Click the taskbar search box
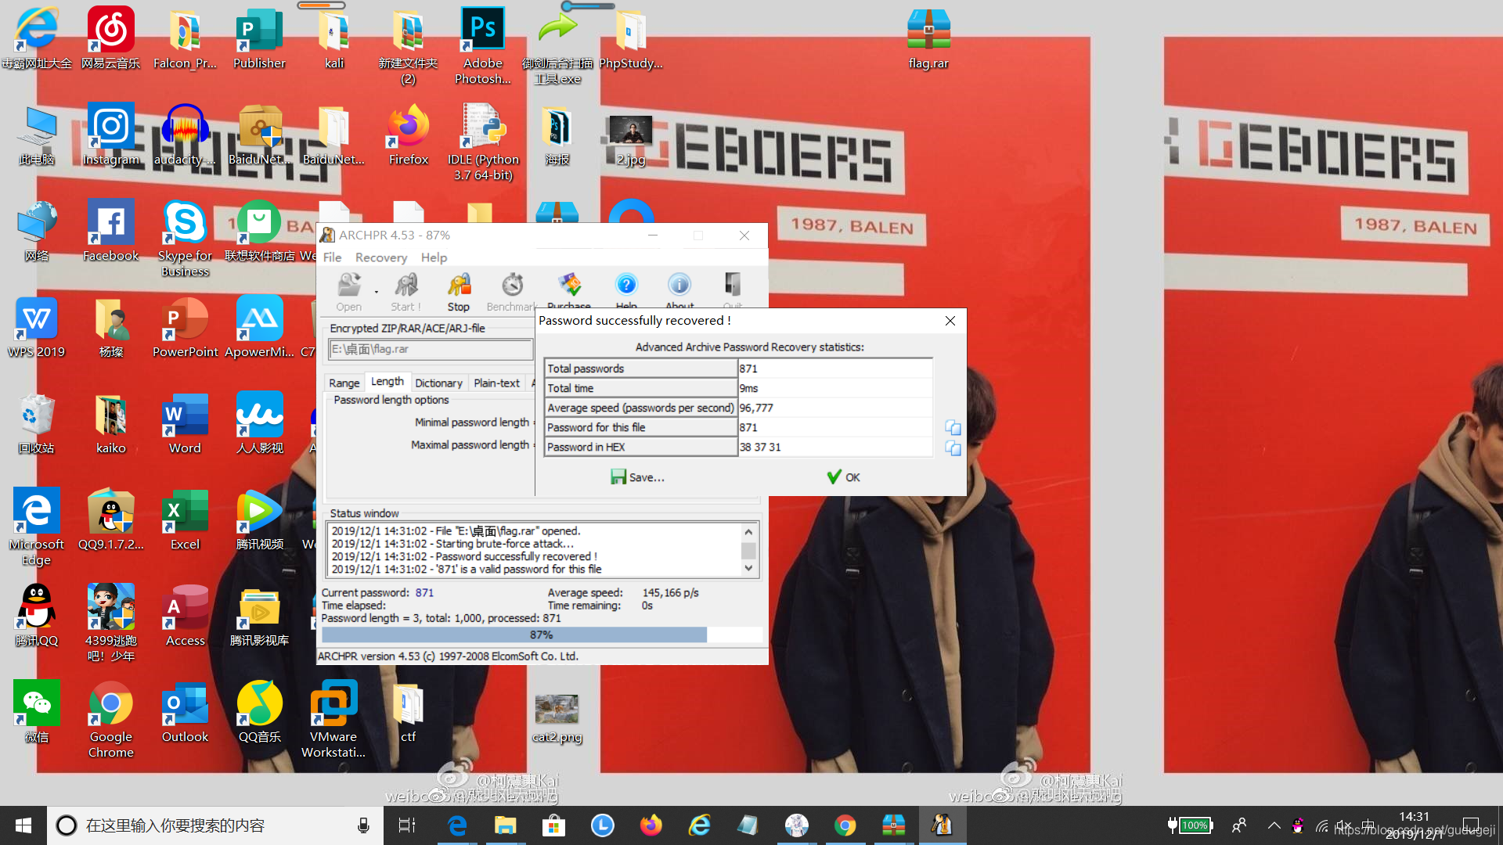The image size is (1503, 845). pyautogui.click(x=214, y=825)
